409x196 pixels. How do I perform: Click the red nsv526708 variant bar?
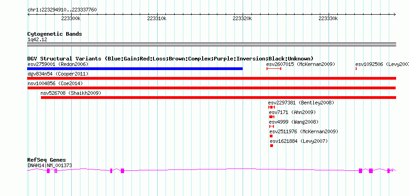219,98
